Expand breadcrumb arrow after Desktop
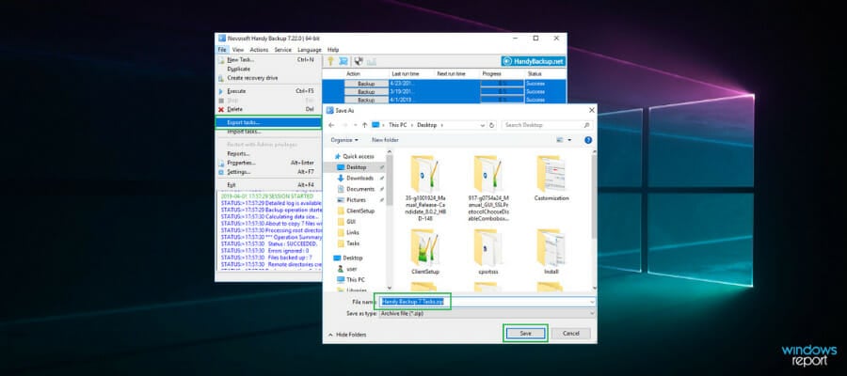The height and width of the screenshot is (376, 847). (441, 125)
